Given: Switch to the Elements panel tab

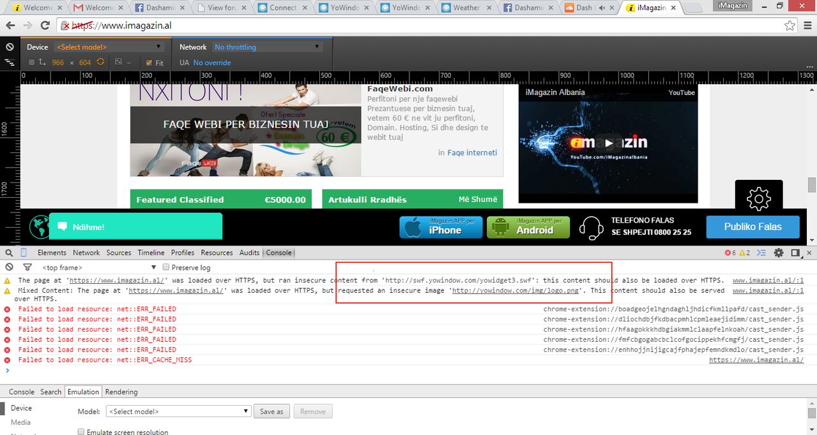Looking at the screenshot, I should [x=52, y=253].
